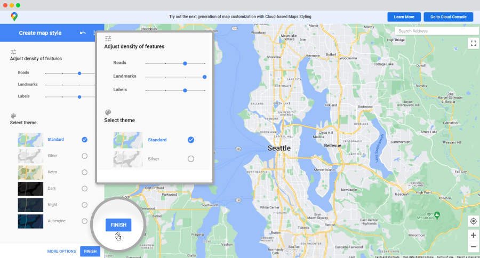Click the Google Maps Platform pin logo
The width and height of the screenshot is (480, 258).
pos(14,17)
